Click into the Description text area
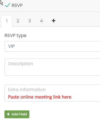 click(52, 67)
